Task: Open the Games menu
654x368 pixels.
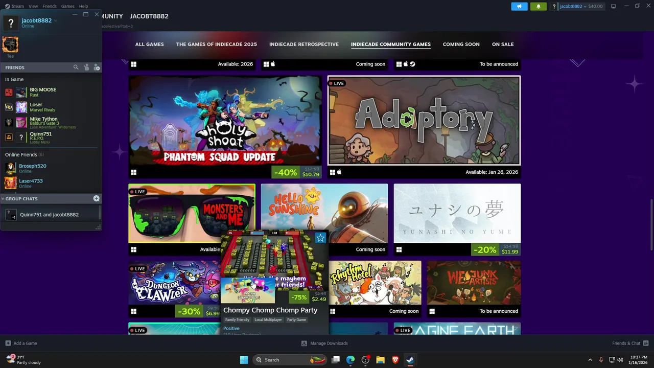Action: click(x=67, y=6)
